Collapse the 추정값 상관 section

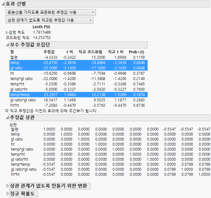pos(7,118)
